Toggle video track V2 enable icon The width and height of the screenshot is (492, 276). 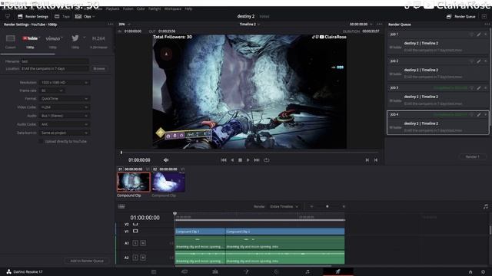135,225
